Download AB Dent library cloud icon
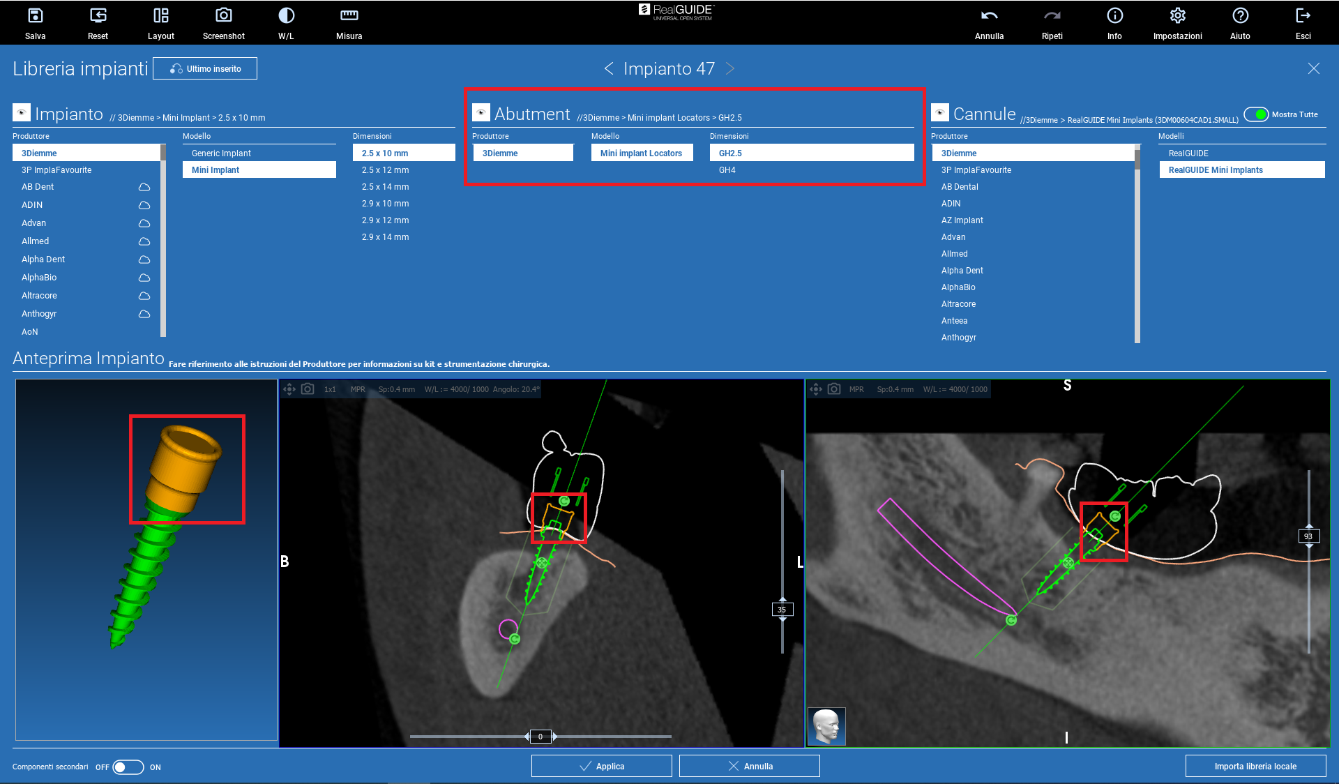The width and height of the screenshot is (1339, 784). pos(144,187)
